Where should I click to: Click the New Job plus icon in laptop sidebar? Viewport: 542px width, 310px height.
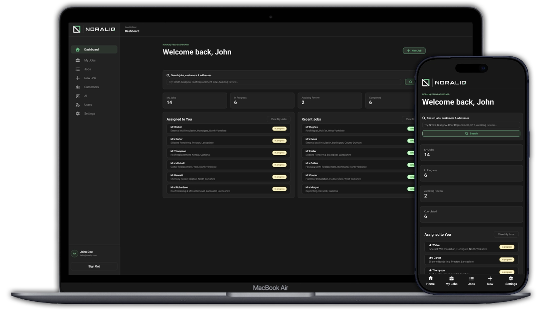tap(77, 78)
